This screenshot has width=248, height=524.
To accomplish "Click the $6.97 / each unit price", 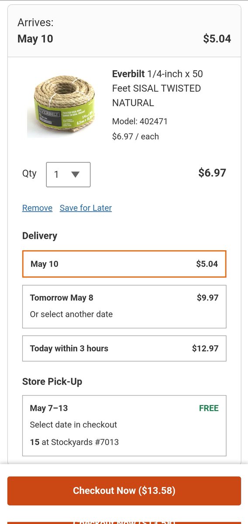I will (x=135, y=136).
